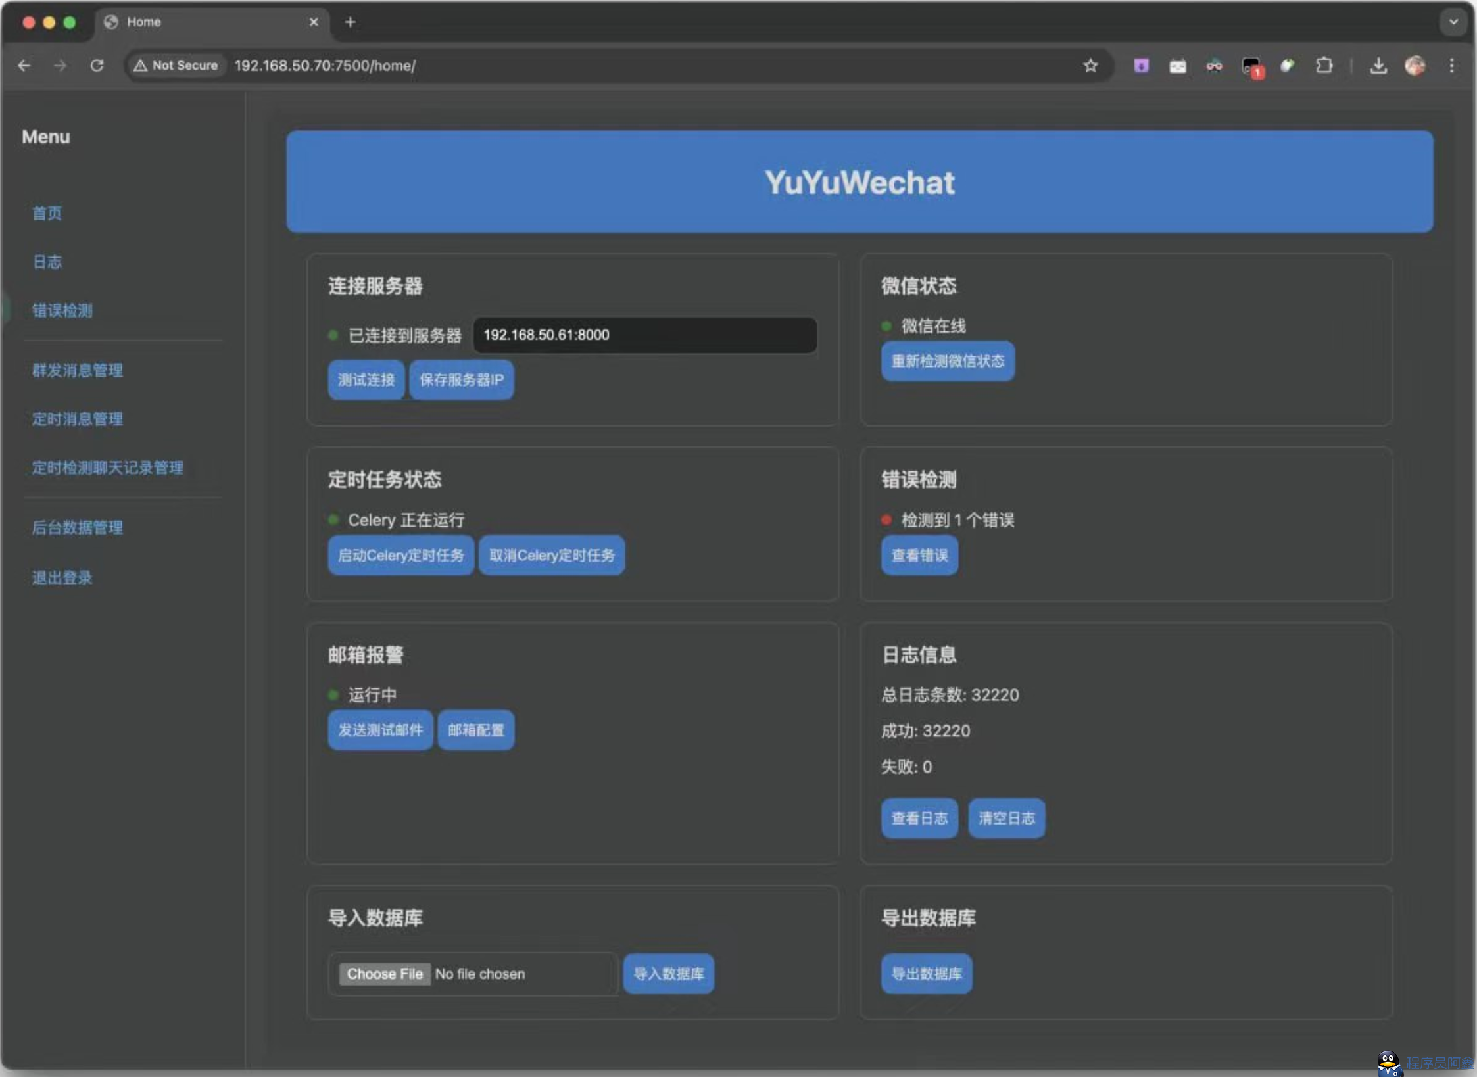Image resolution: width=1477 pixels, height=1077 pixels.
Task: Click 启动Celery定时任务 button
Action: pyautogui.click(x=401, y=555)
